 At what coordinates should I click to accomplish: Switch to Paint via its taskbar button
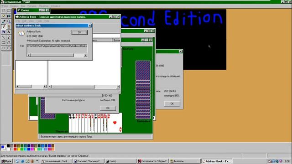coord(56,161)
